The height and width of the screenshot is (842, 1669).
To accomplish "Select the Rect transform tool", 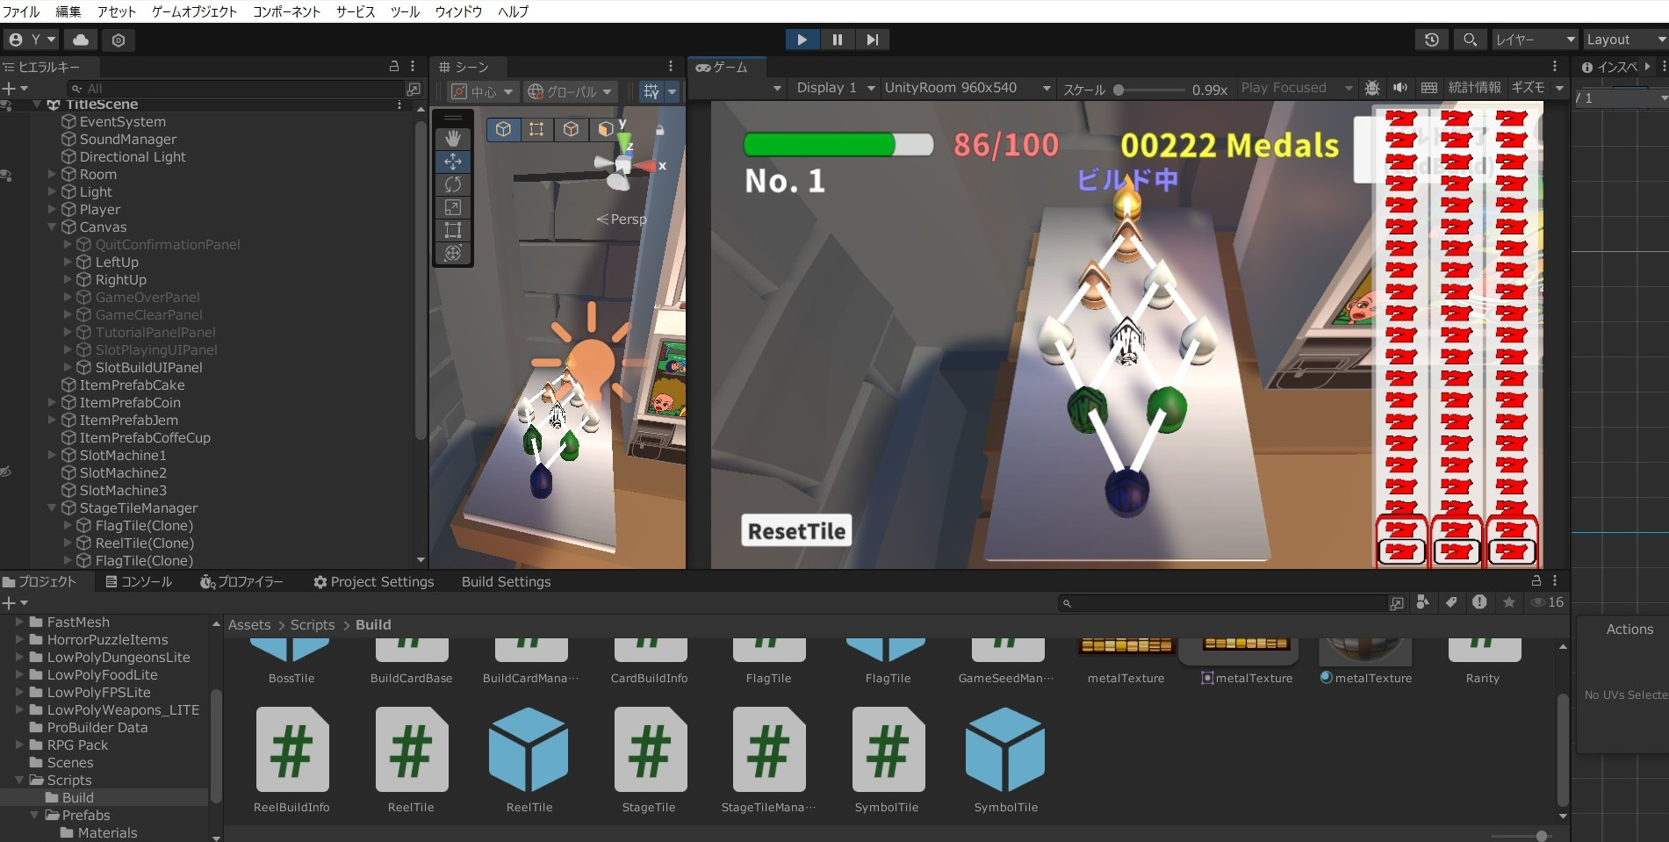I will point(453,230).
